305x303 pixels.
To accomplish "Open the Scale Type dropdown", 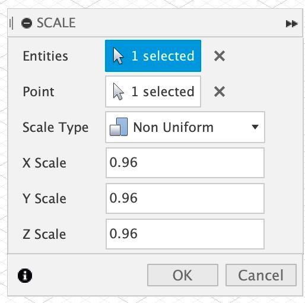I will (185, 127).
